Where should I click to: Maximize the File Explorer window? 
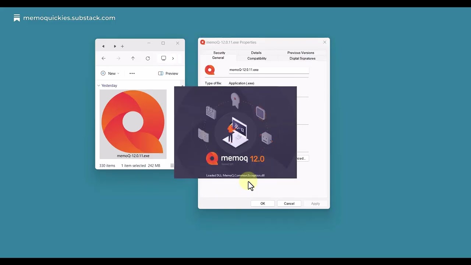click(x=163, y=43)
